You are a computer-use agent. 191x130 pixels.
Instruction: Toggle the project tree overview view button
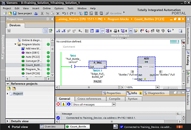45,31
